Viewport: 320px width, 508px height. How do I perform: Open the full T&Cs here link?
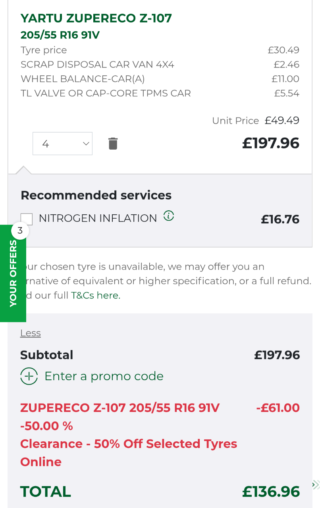pyautogui.click(x=95, y=295)
